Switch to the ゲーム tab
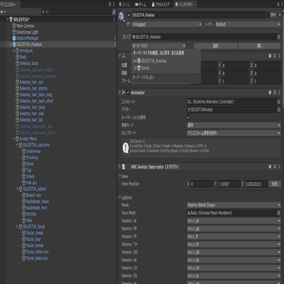 tap(141, 4)
